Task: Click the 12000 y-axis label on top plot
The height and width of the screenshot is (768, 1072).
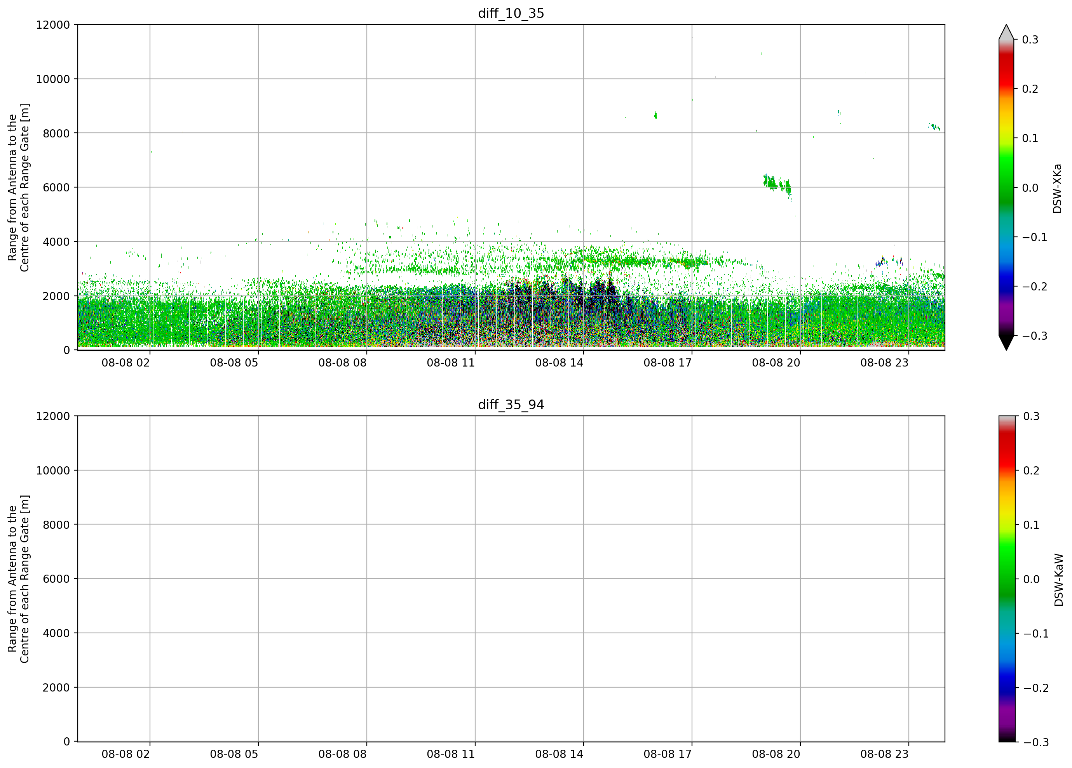Action: [x=53, y=24]
